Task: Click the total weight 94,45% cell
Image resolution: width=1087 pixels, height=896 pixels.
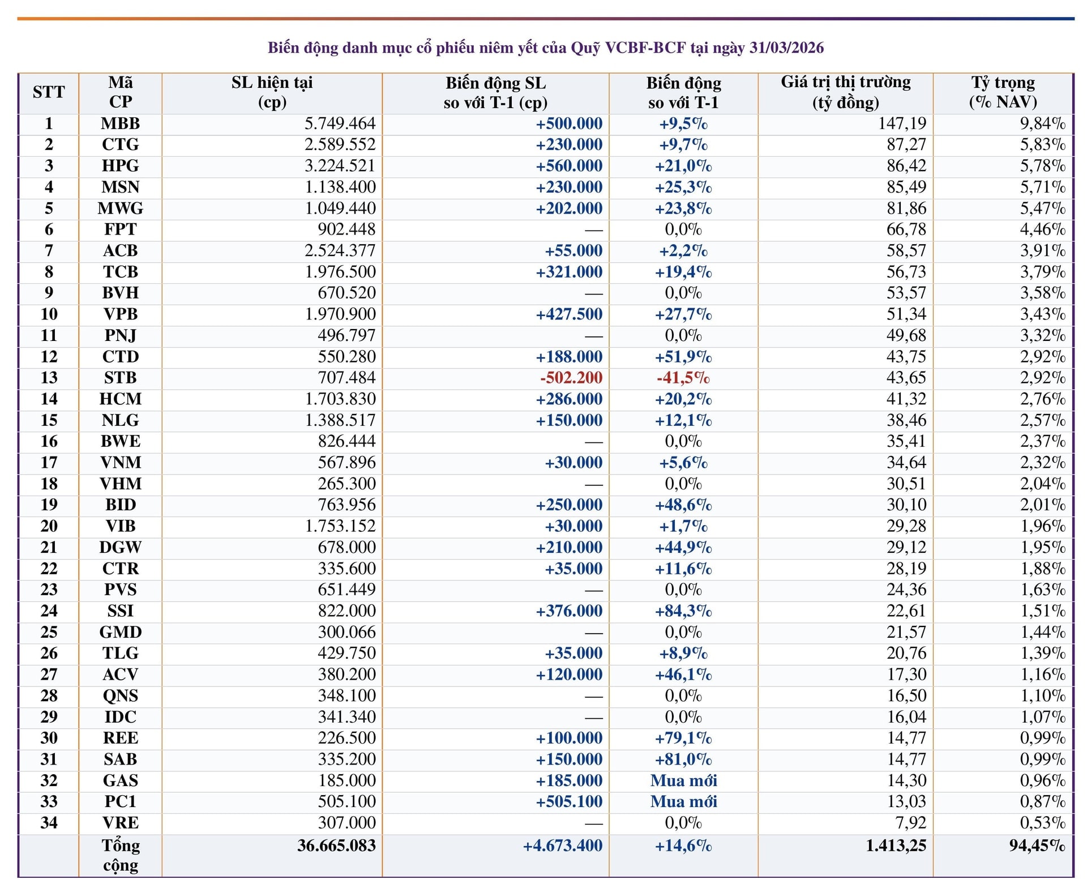Action: click(x=1037, y=846)
